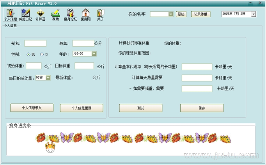Show the 关于 about dialog
This screenshot has width=266, height=165.
tap(100, 15)
